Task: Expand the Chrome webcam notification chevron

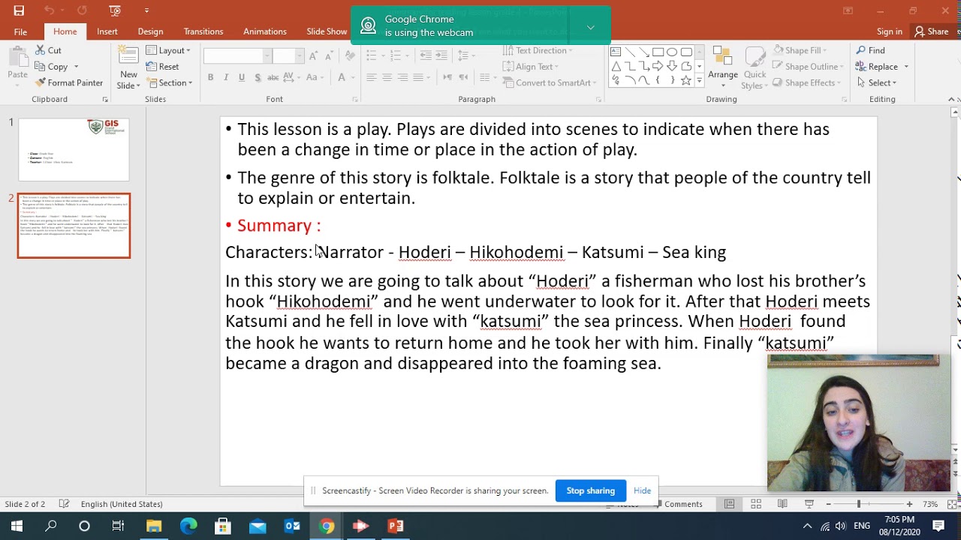Action: pyautogui.click(x=591, y=27)
